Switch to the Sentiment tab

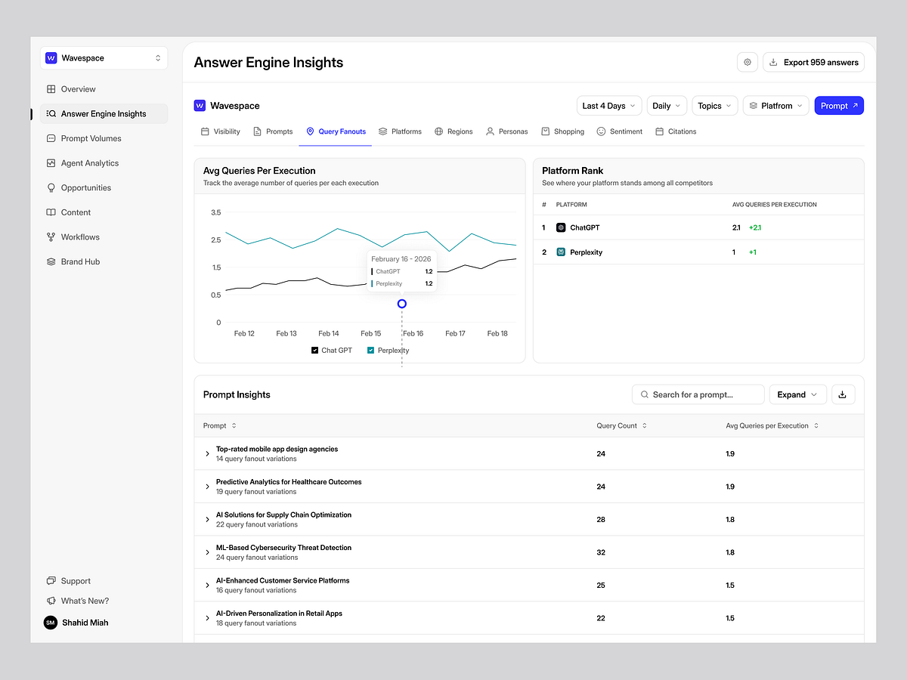619,131
